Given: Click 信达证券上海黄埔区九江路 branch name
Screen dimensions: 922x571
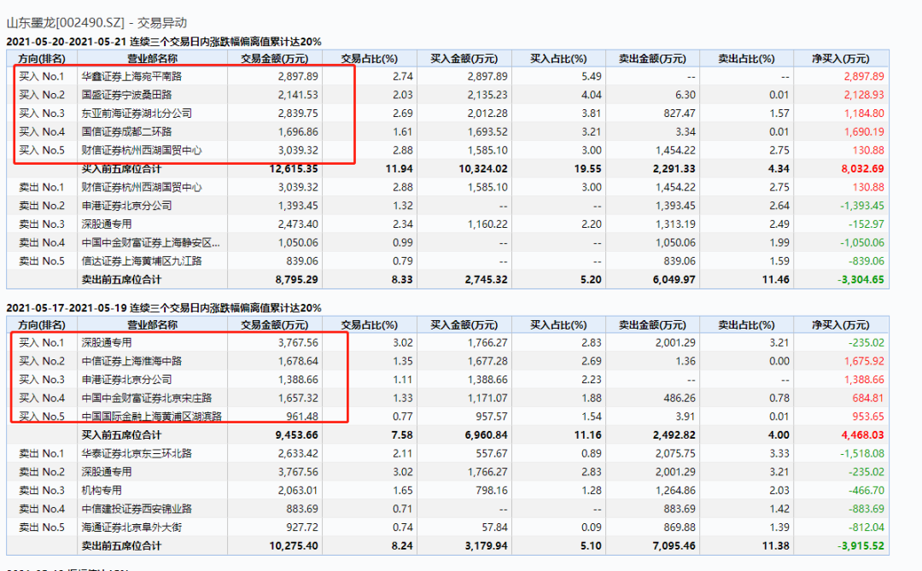Looking at the screenshot, I should point(142,261).
